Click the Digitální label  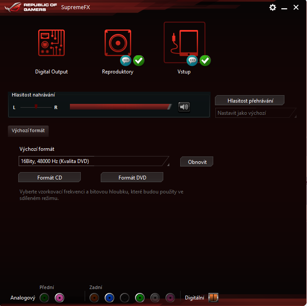click(x=195, y=298)
